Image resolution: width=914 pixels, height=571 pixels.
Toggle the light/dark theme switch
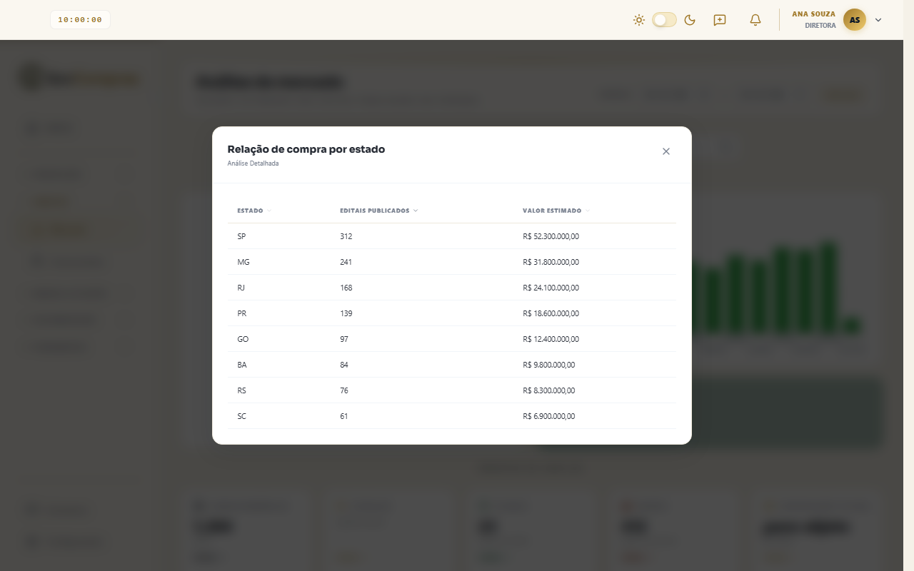point(664,20)
